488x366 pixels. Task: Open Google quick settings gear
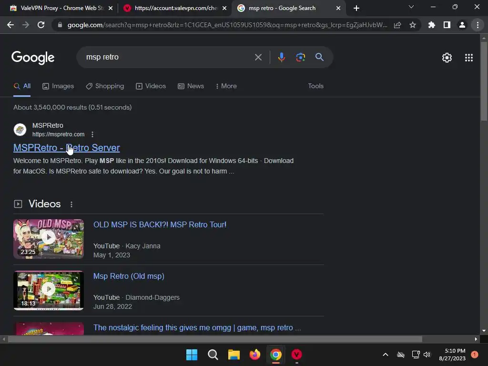point(447,58)
